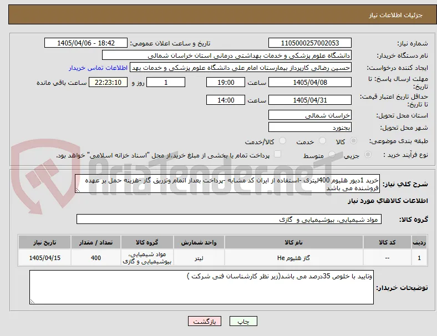Click the remaining days field showing 1
Viewport: 437px width, 336px height.
pyautogui.click(x=166, y=82)
